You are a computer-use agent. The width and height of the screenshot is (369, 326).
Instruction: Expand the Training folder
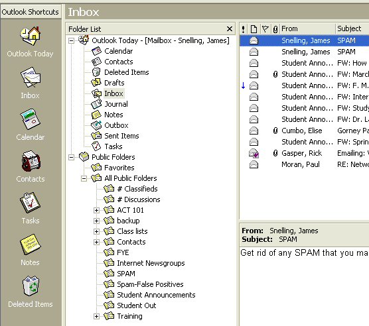pos(96,316)
